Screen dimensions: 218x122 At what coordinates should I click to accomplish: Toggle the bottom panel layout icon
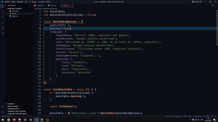click(x=196, y=2)
